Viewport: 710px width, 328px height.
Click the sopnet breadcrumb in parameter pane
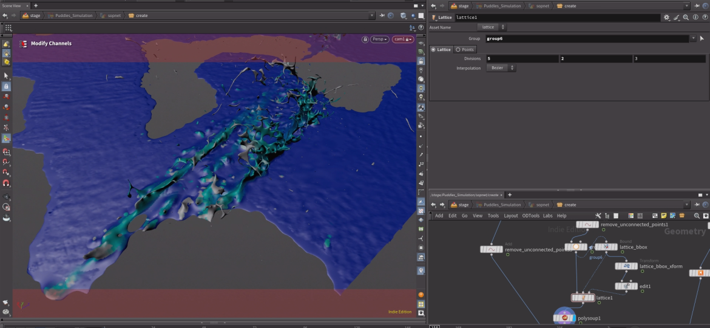click(542, 6)
